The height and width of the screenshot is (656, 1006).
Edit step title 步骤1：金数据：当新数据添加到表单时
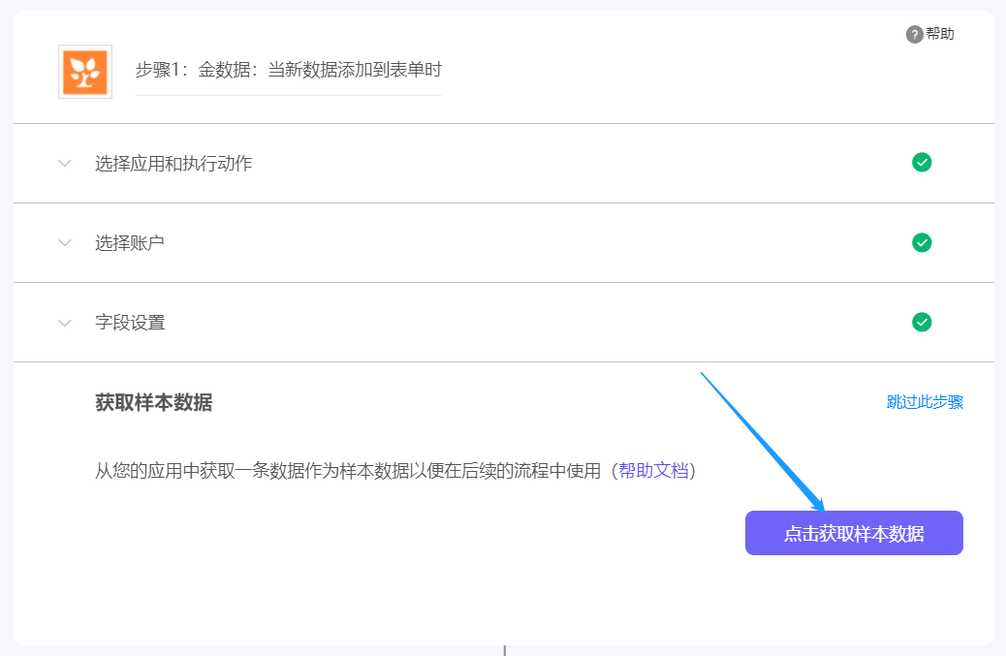(x=288, y=70)
